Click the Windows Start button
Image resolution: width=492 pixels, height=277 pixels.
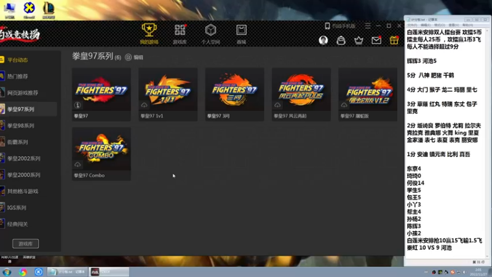coord(7,272)
